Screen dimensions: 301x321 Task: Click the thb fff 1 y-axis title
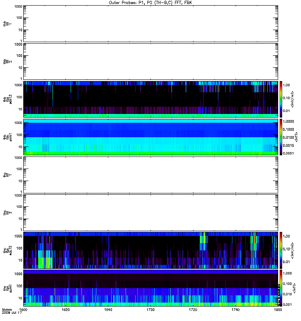(x=7, y=24)
